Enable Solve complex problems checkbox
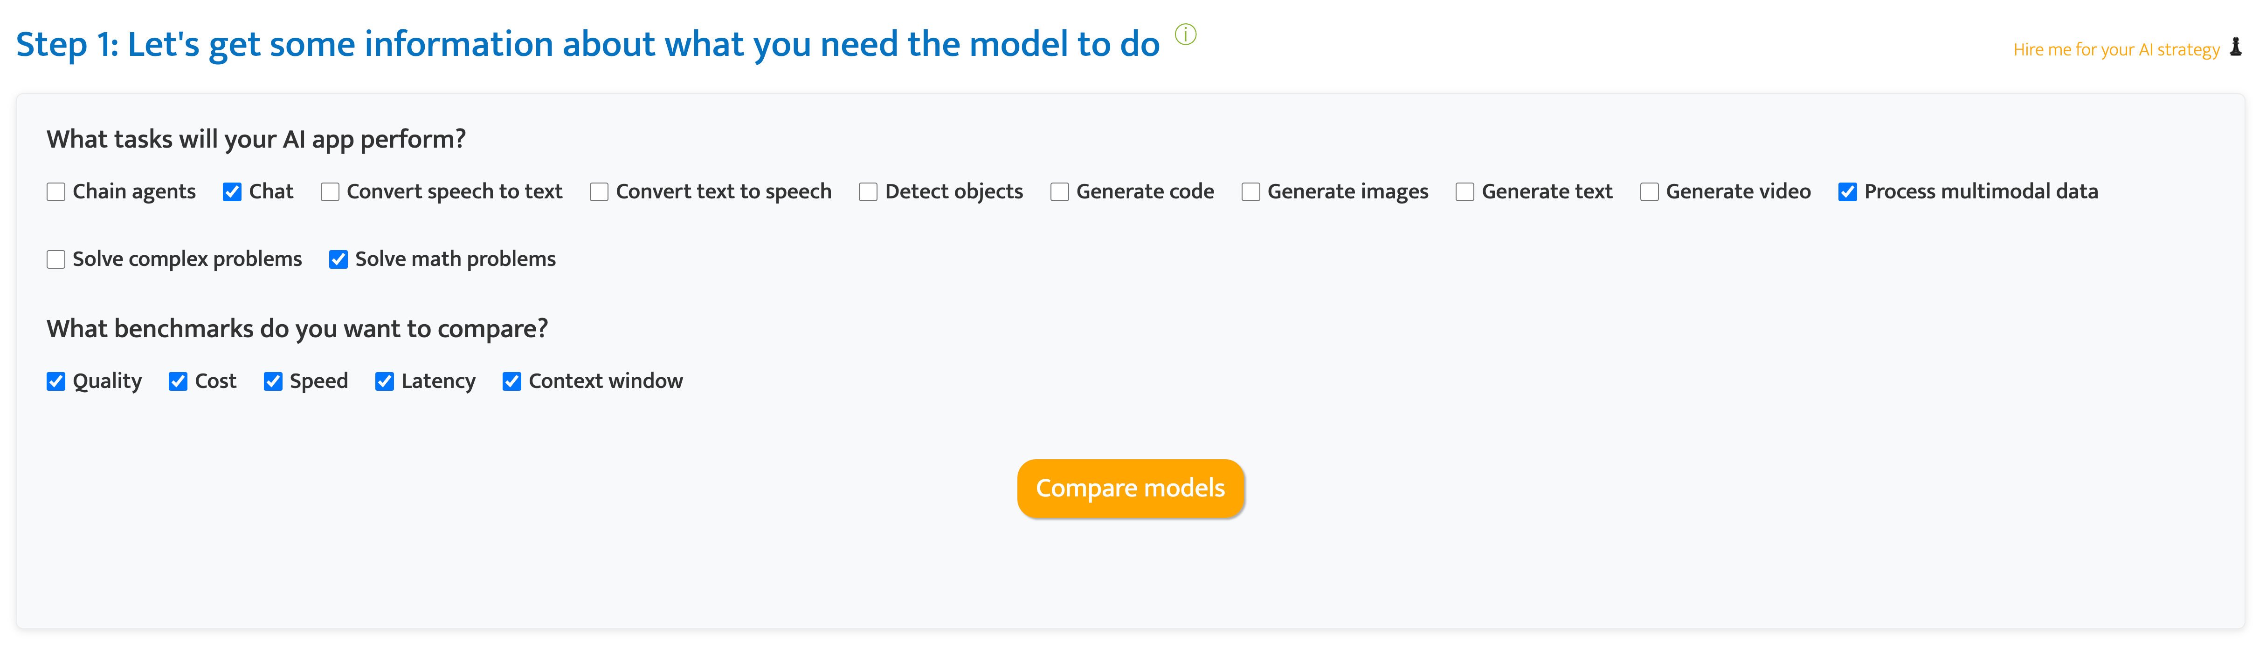 [x=56, y=259]
